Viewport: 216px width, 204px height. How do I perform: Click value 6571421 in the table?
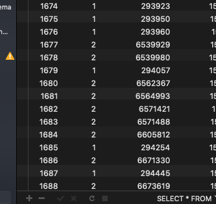tap(155, 109)
